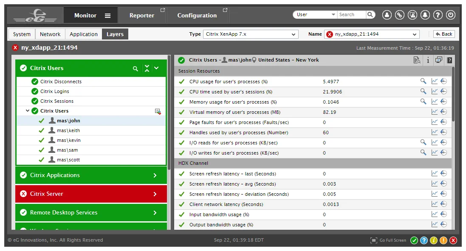Viewport: 466px width, 251px height.
Task: Click the power logout icon
Action: click(x=451, y=15)
